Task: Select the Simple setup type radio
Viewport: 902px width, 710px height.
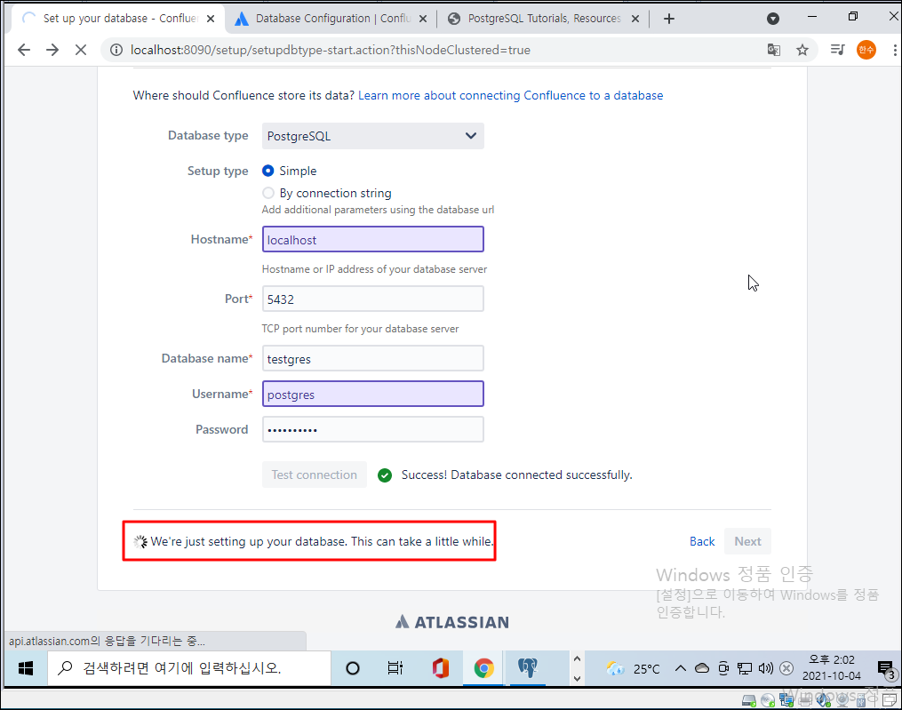Action: (268, 171)
